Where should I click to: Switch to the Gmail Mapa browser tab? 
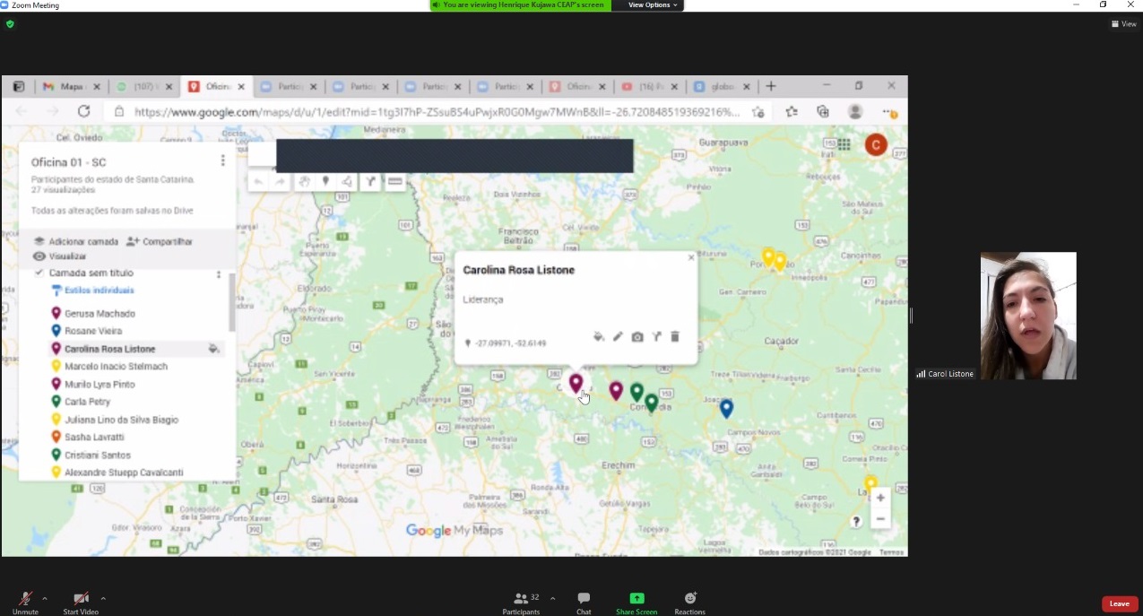66,87
